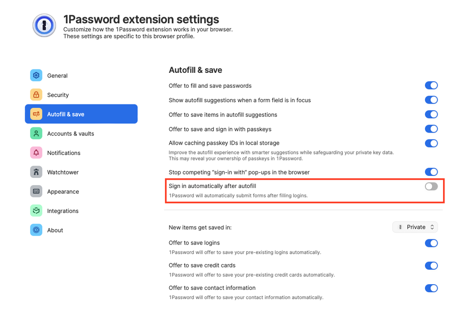This screenshot has width=466, height=322.
Task: Click the Security lock icon
Action: point(36,95)
